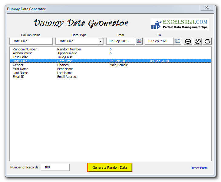Image resolution: width=221 pixels, height=182 pixels.
Task: Click the Email Address data type cell
Action: (67, 77)
